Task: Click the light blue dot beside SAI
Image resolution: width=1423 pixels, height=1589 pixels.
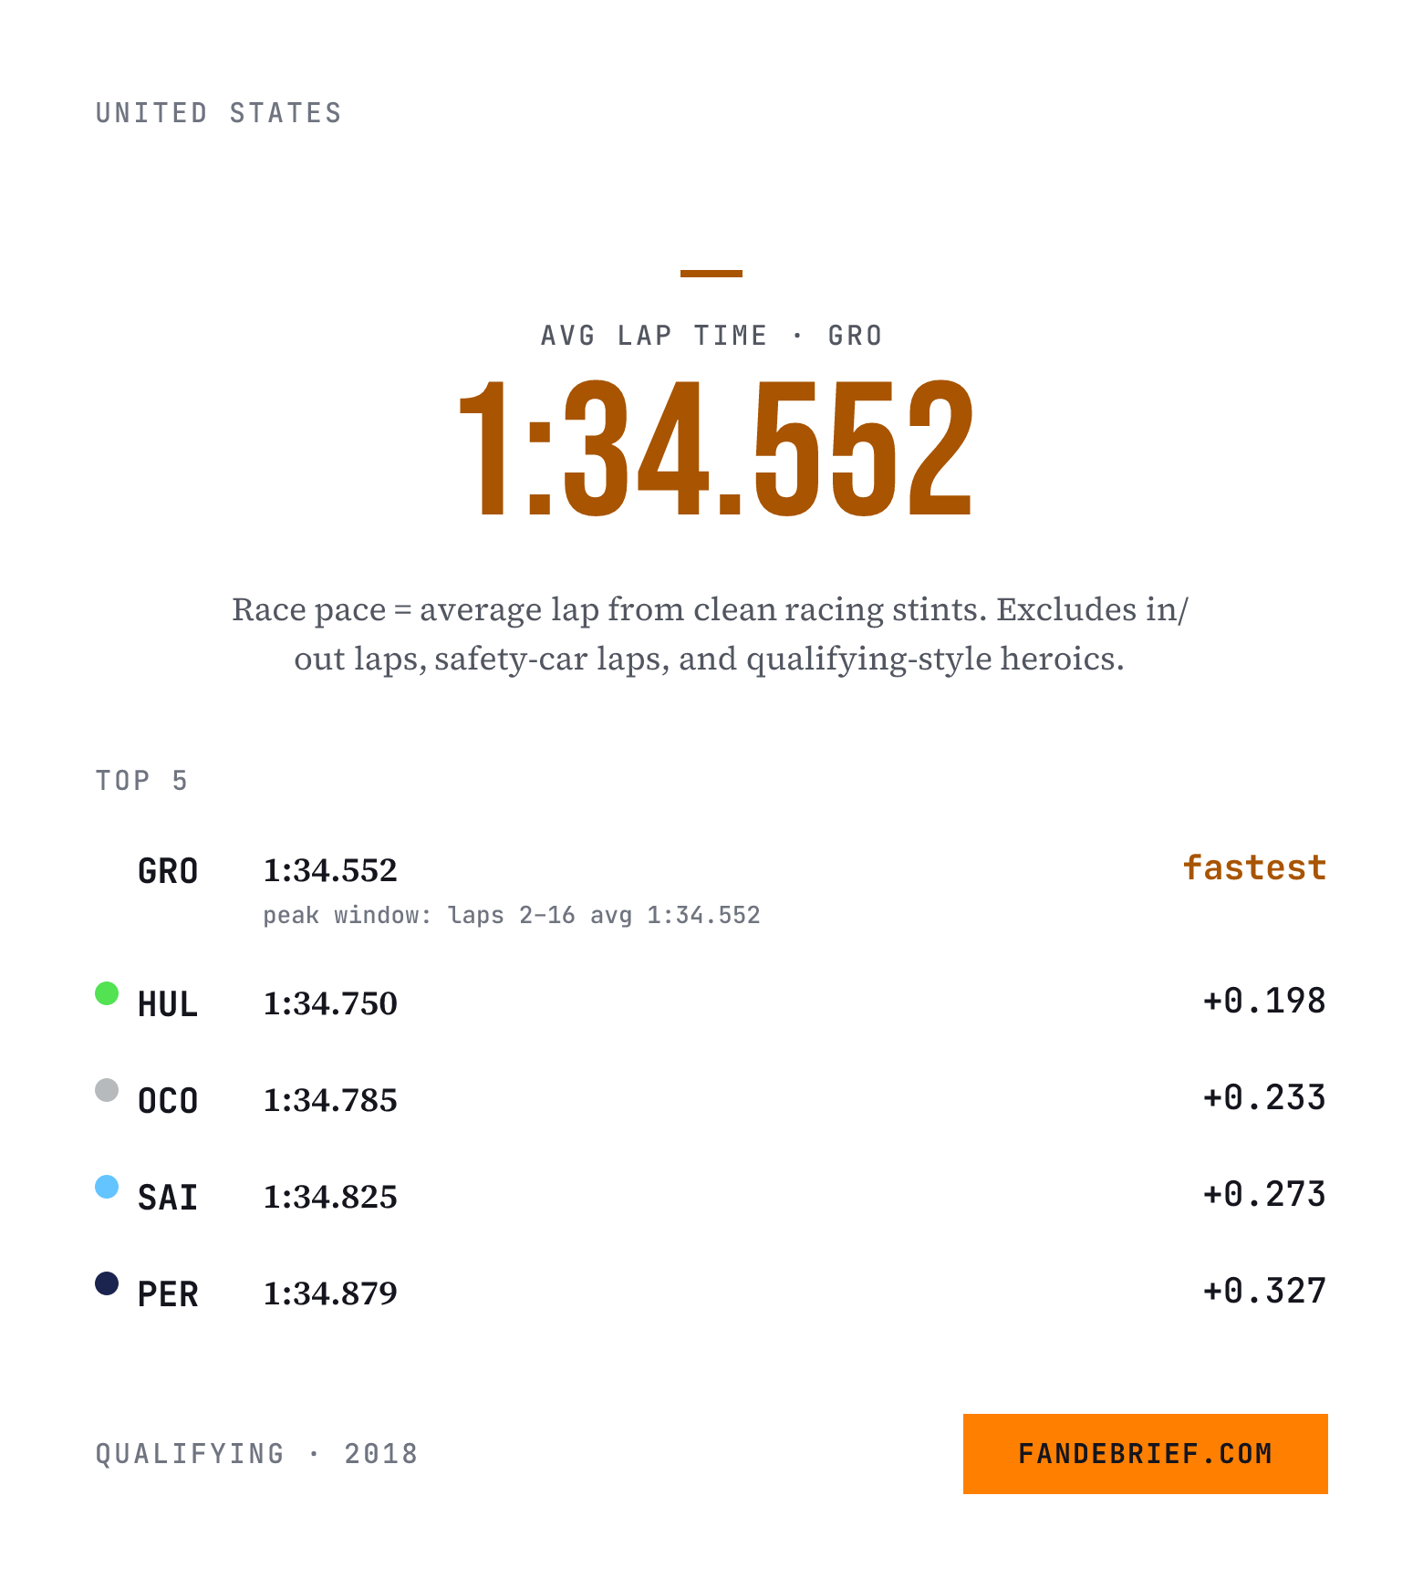Action: [x=107, y=1187]
